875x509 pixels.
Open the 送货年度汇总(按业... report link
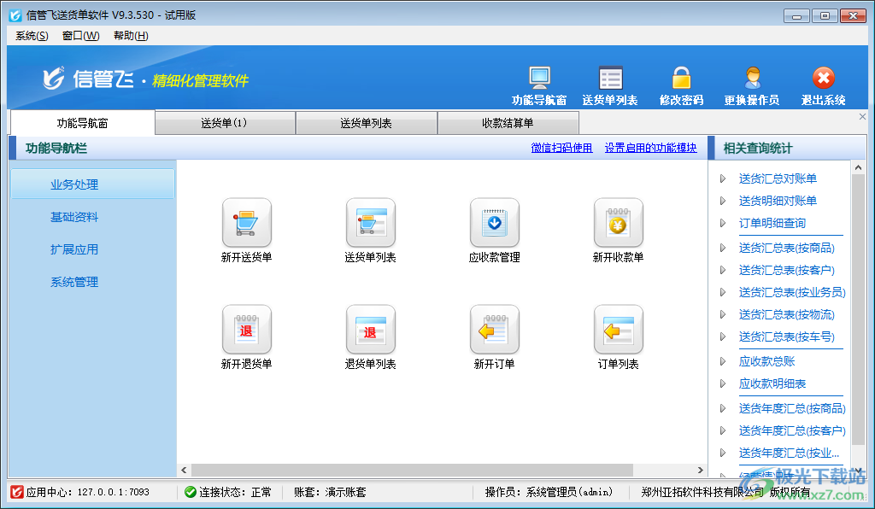[x=789, y=453]
